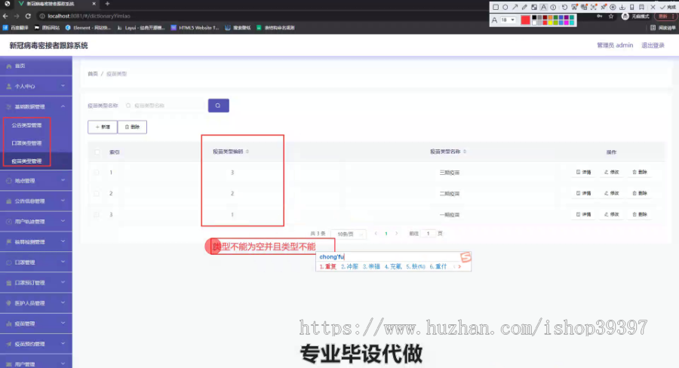Expand 口罩预订管理 sidebar menu
The height and width of the screenshot is (368, 679).
click(x=36, y=283)
